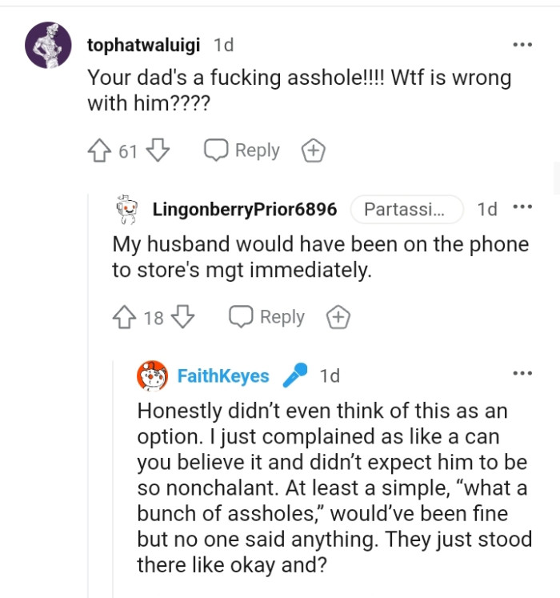560x598 pixels.
Task: Click the Partassi... user flair tag
Action: 406,210
